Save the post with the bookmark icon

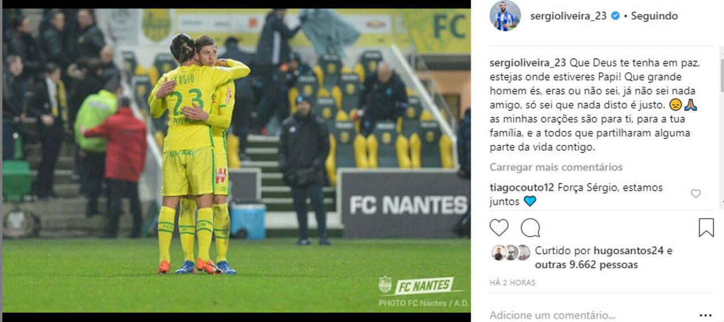click(x=706, y=228)
